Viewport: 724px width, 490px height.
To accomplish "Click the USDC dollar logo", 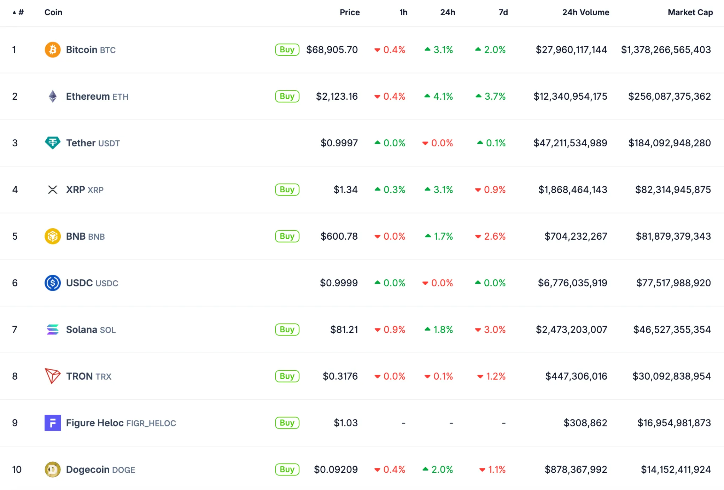I will pos(52,283).
